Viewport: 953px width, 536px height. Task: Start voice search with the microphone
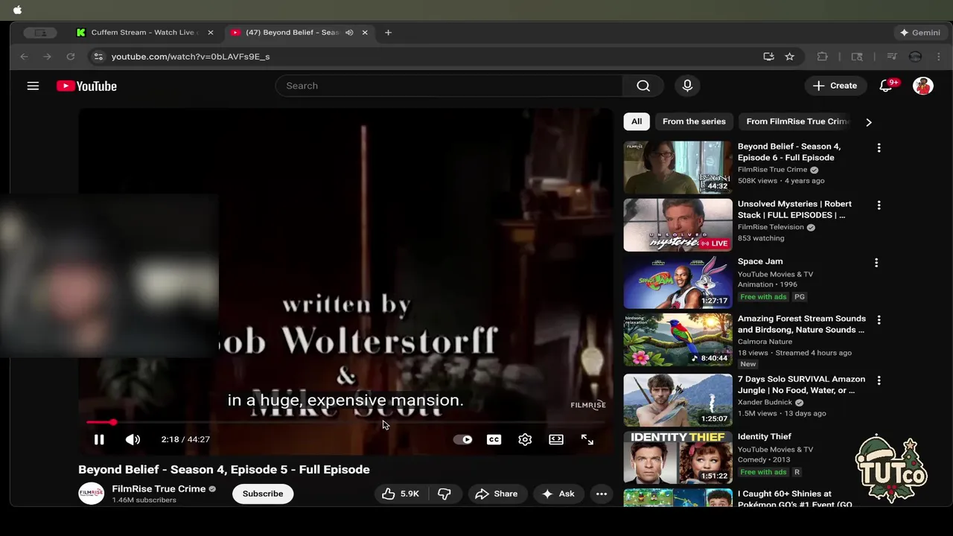pos(687,86)
